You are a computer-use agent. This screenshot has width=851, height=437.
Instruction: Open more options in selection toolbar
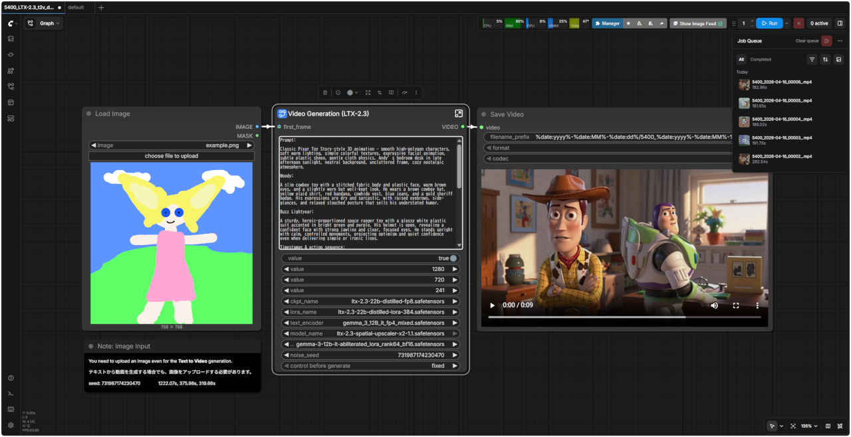pos(417,92)
